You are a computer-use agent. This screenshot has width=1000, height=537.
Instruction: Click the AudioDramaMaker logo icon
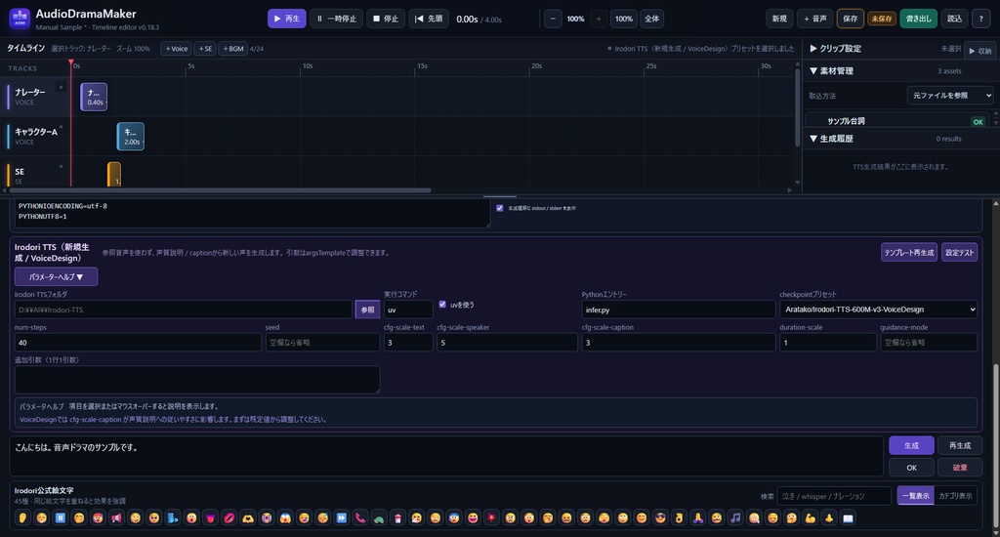click(20, 19)
